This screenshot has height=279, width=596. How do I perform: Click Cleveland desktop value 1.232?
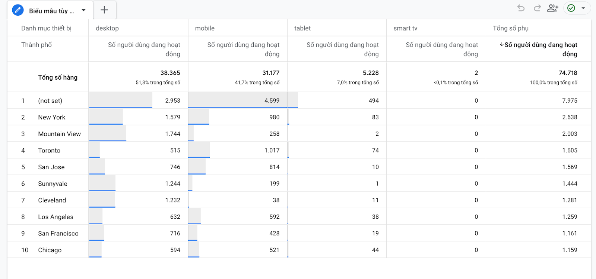[173, 200]
